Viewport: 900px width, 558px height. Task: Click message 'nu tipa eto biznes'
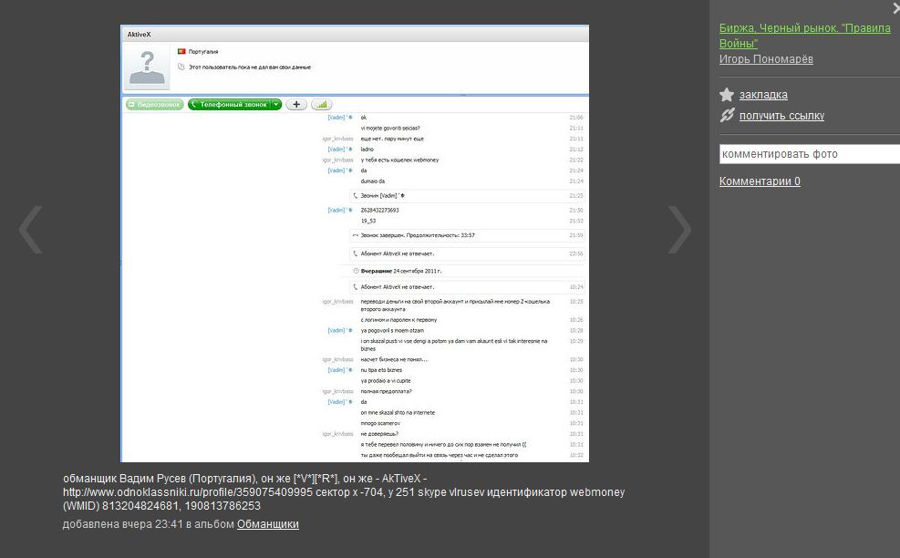[381, 370]
